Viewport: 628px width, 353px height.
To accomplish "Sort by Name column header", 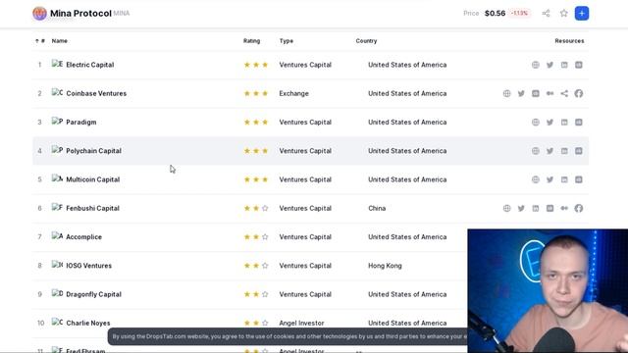I will (x=59, y=41).
